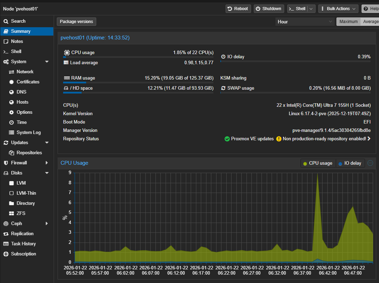Toggle CPU usage legend series
379x283 pixels.
click(x=318, y=163)
